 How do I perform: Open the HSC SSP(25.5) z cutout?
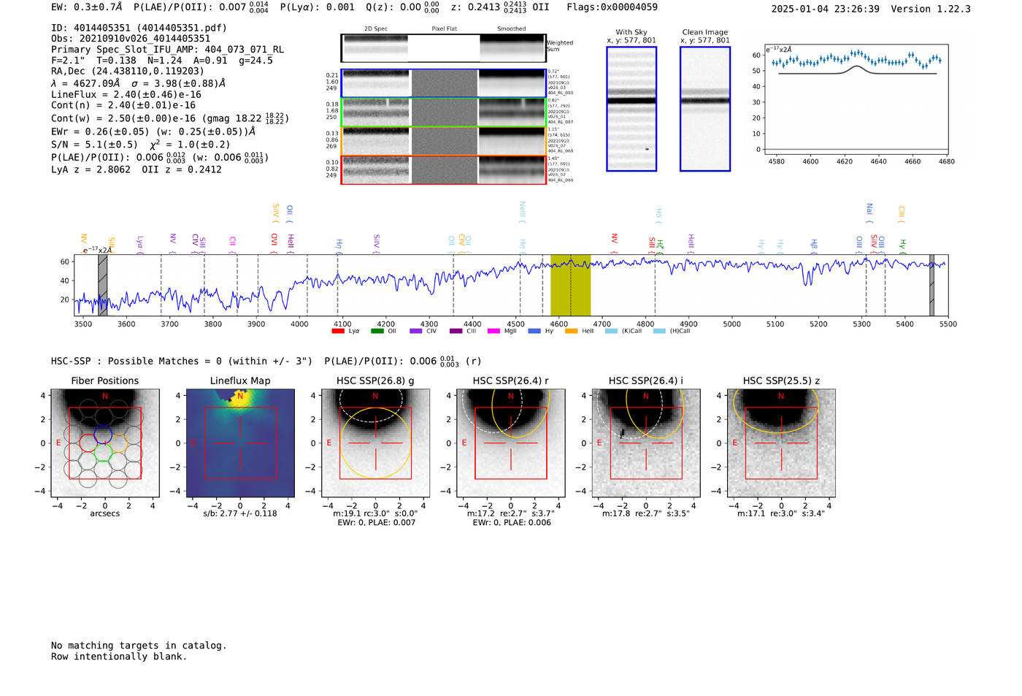click(x=781, y=443)
